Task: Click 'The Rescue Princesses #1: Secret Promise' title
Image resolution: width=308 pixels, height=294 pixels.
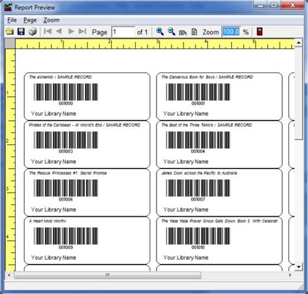Action: [x=68, y=173]
